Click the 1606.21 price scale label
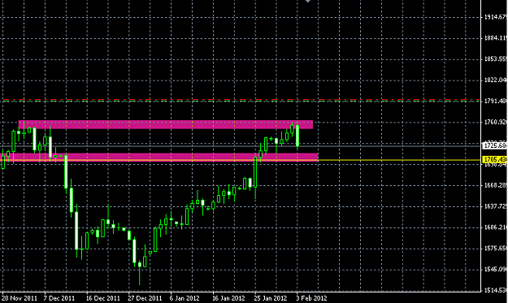The height and width of the screenshot is (303, 508). coord(496,227)
